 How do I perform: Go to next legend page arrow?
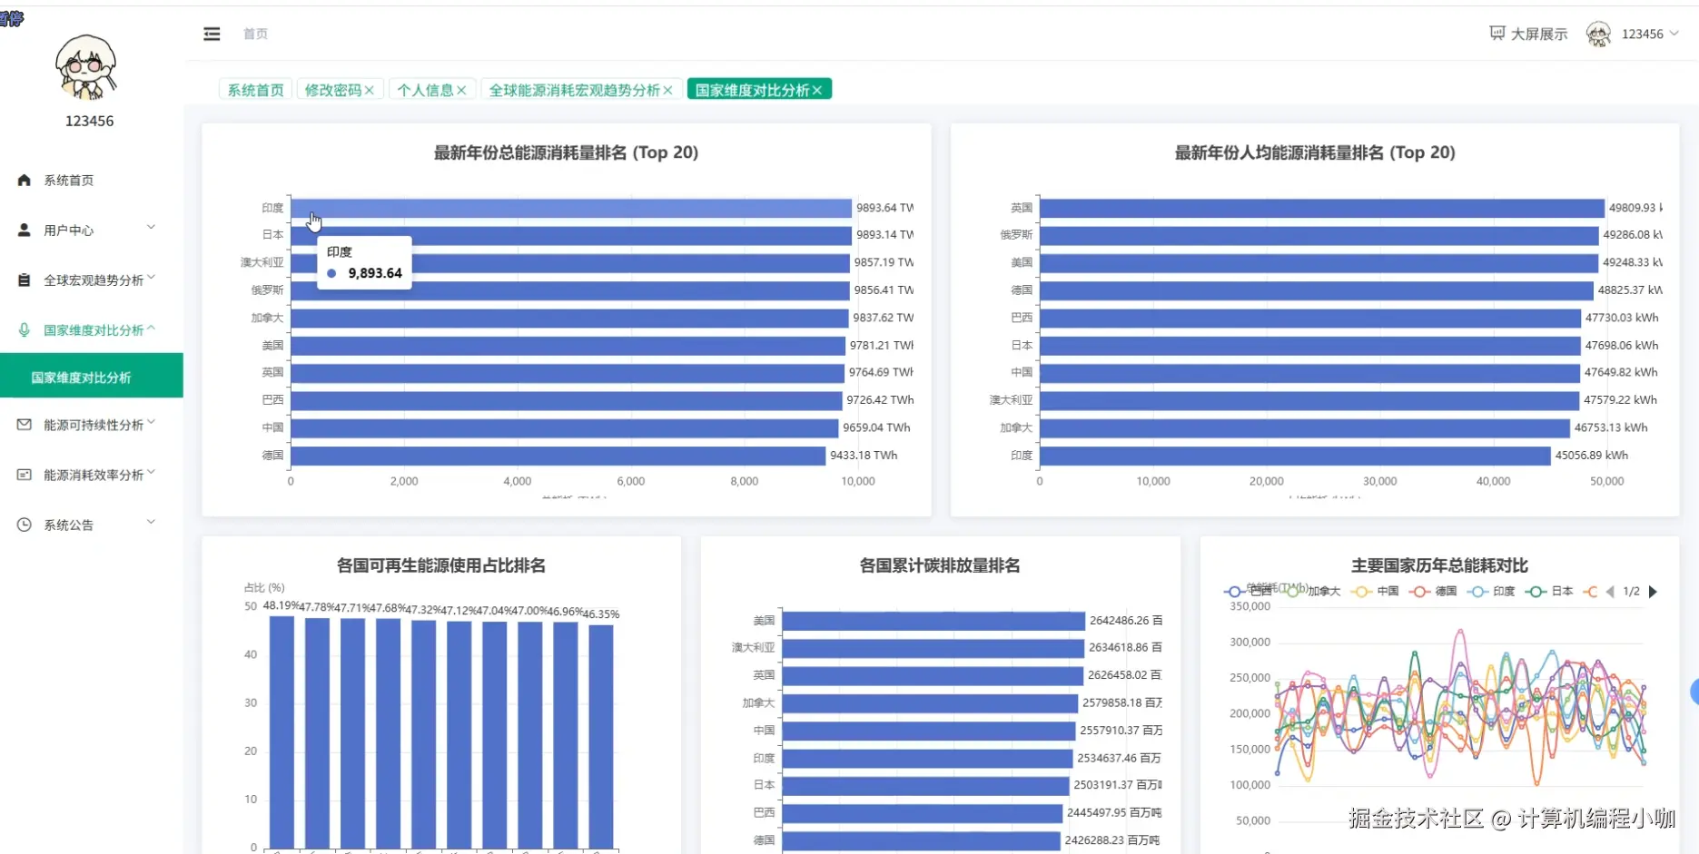tap(1653, 591)
